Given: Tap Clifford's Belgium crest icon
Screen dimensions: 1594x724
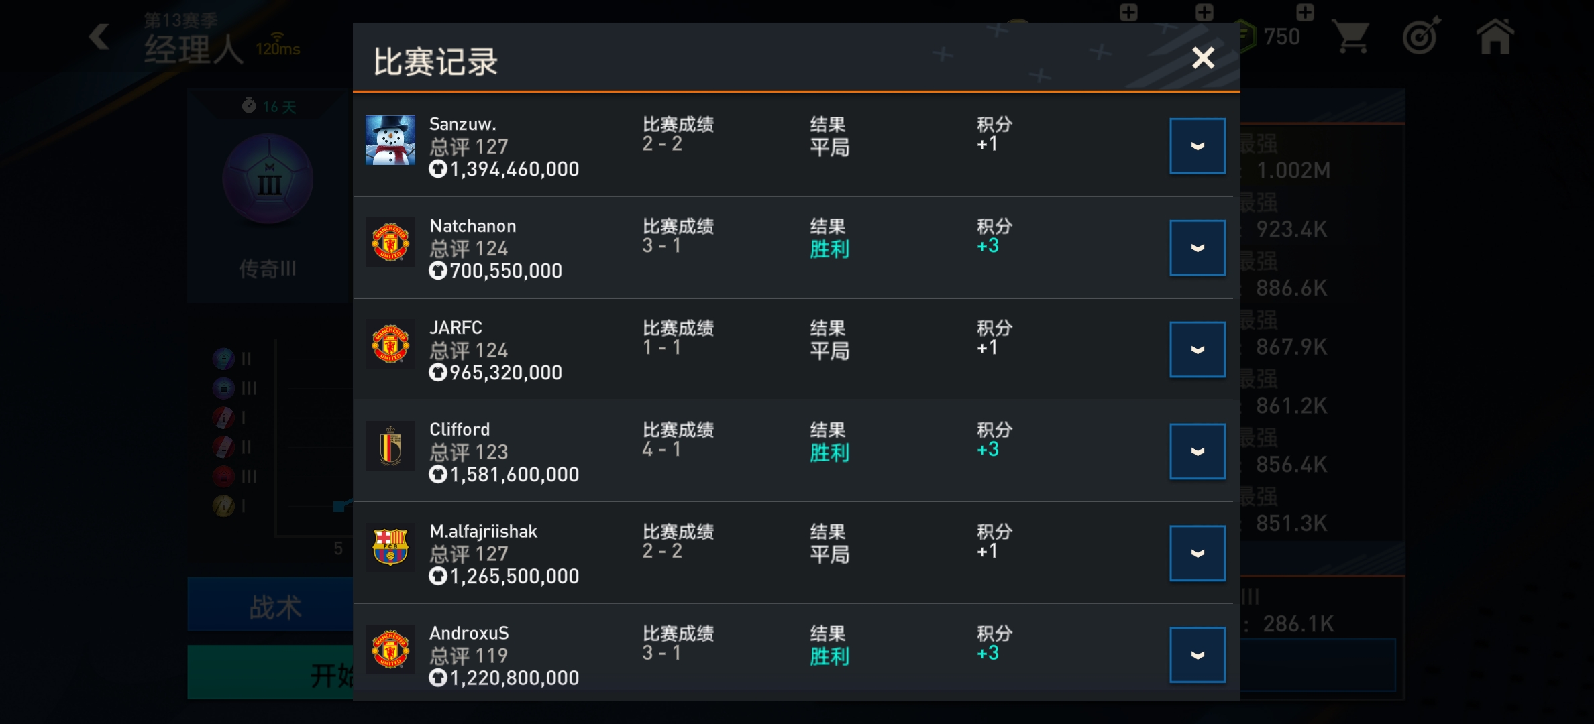Looking at the screenshot, I should point(390,446).
